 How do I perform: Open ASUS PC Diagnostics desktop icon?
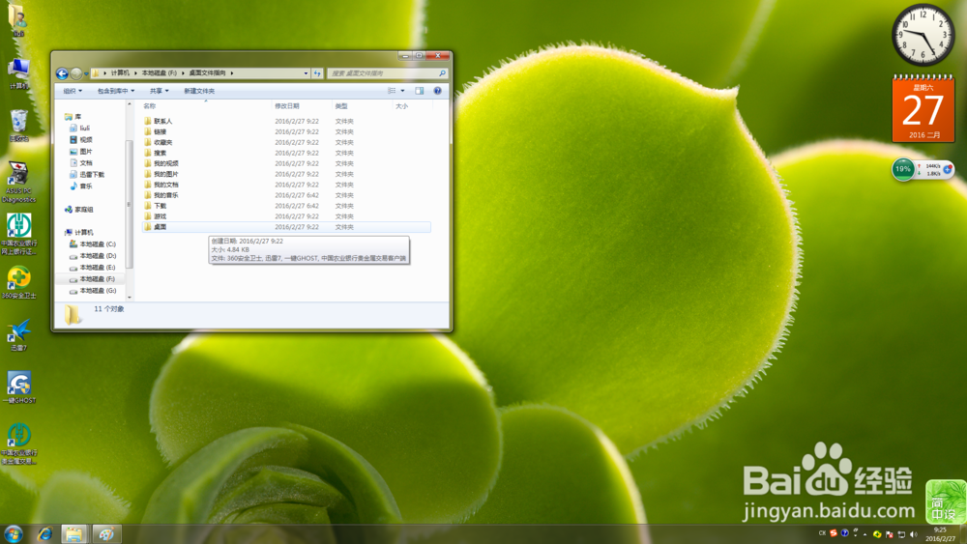pos(18,182)
